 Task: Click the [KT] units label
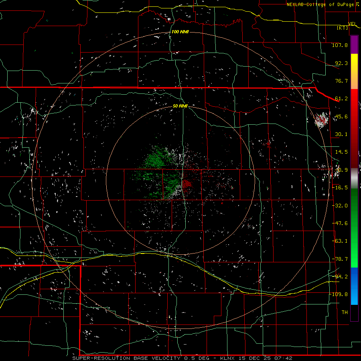point(343,28)
